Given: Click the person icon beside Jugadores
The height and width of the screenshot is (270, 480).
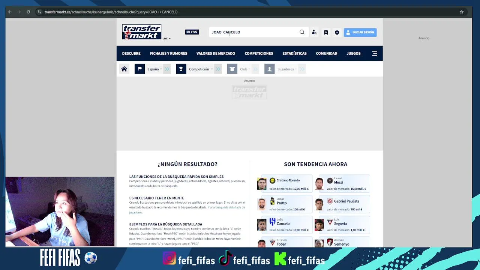Looking at the screenshot, I should point(269,69).
